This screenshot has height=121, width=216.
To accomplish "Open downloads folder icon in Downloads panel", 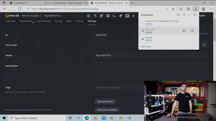I will pyautogui.click(x=179, y=15).
